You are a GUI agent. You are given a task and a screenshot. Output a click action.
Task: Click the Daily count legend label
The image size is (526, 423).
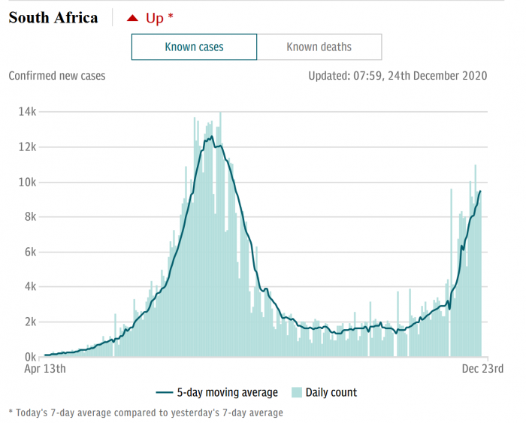click(331, 392)
